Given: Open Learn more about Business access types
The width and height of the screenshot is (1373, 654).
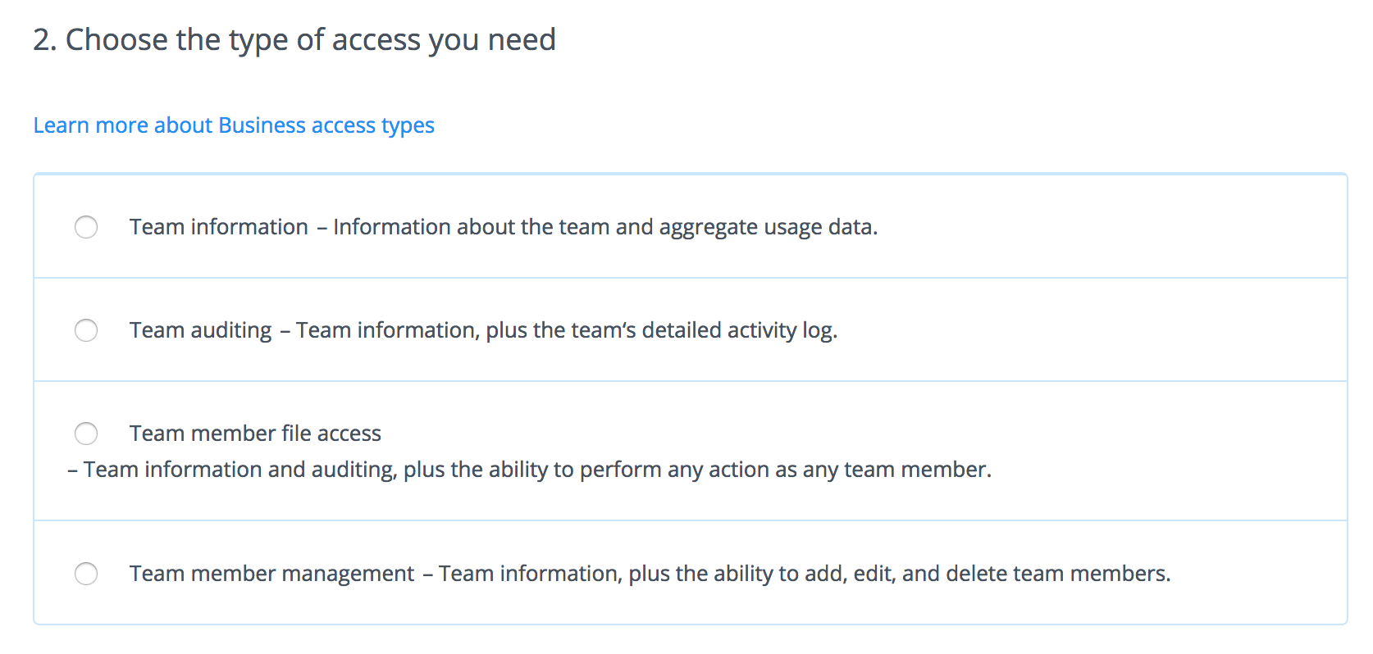Looking at the screenshot, I should 234,125.
